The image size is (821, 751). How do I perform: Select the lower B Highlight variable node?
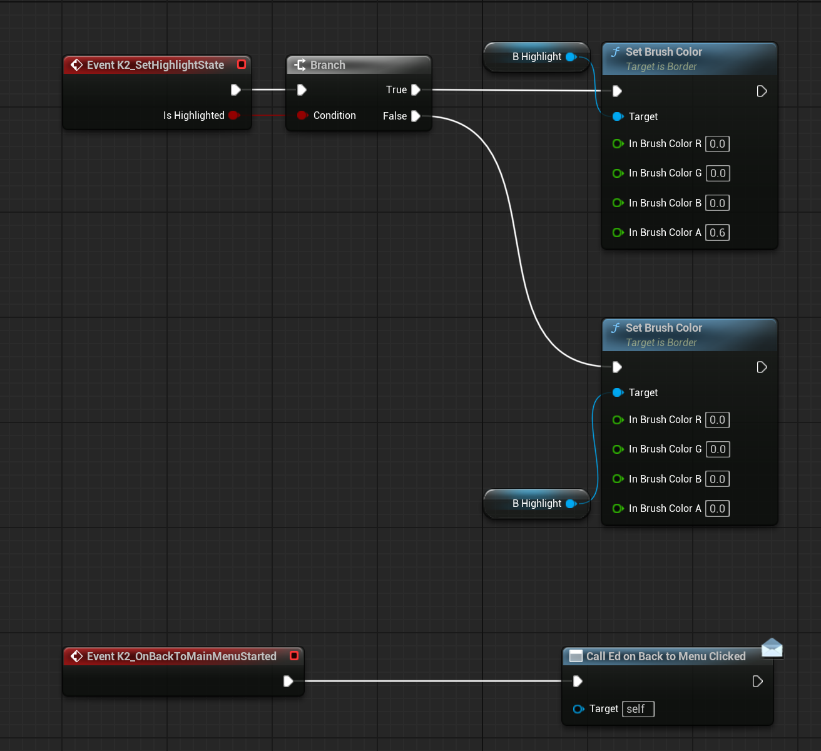[x=537, y=504]
